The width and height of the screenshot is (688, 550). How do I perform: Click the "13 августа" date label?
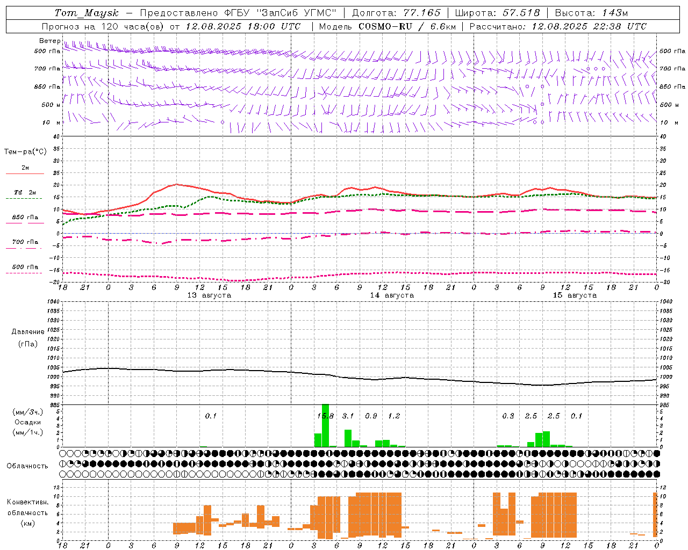coord(209,295)
